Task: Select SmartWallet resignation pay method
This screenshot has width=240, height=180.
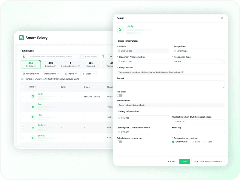Action: click(173, 142)
